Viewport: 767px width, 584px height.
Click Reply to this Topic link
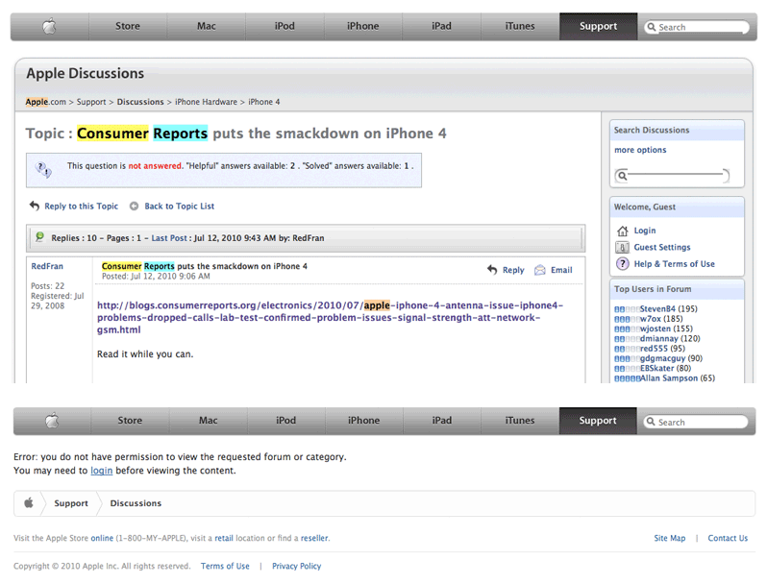pos(81,207)
